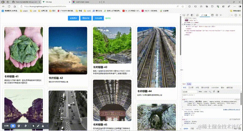Click the first blue button above cards

click(73, 18)
